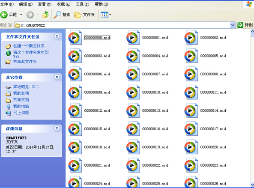Select the 000000013.mid media icon

(x=133, y=110)
